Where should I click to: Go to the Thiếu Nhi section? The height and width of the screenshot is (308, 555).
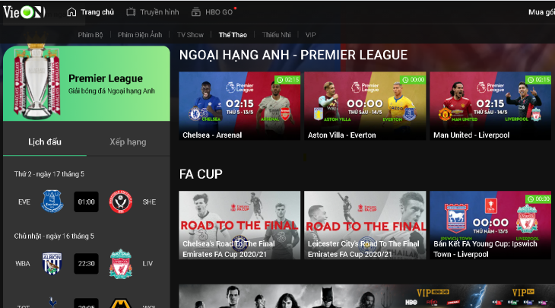pos(276,35)
